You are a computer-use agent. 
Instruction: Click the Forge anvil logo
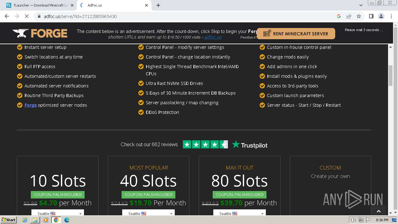40,33
